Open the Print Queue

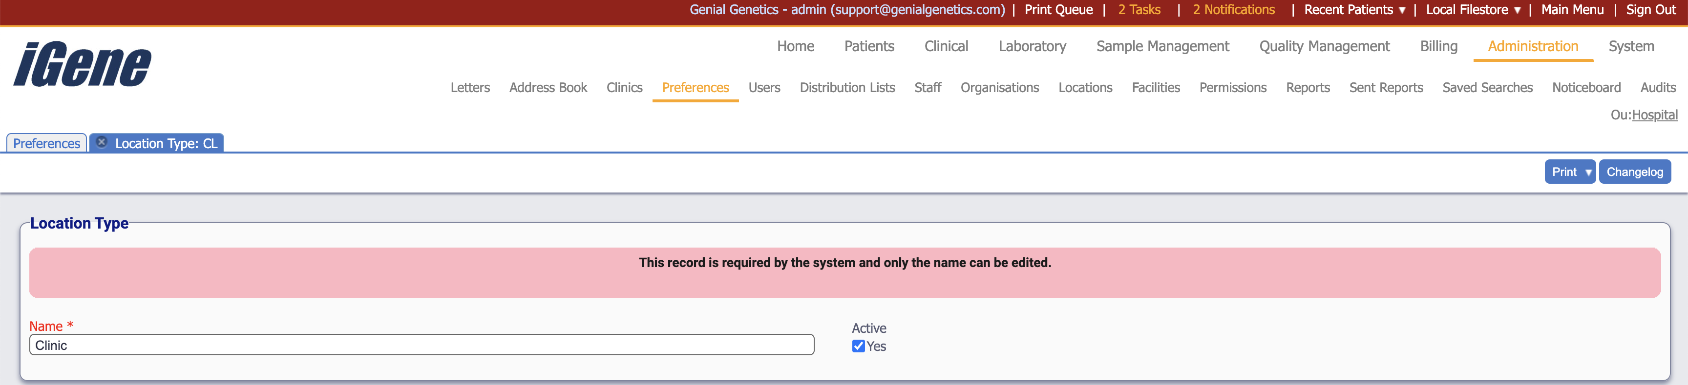pos(1058,10)
